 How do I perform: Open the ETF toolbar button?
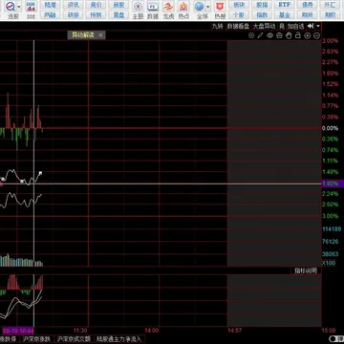click(285, 5)
